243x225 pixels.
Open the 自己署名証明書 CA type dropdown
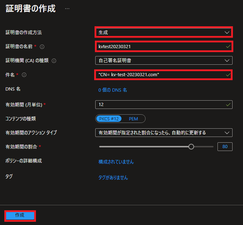pyautogui.click(x=164, y=60)
